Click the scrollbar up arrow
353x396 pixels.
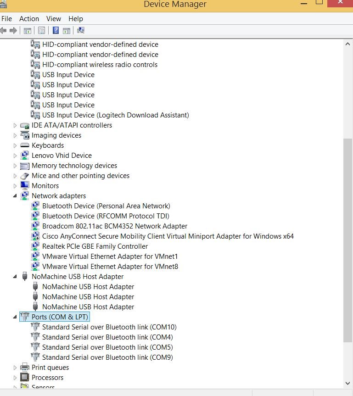click(x=347, y=44)
